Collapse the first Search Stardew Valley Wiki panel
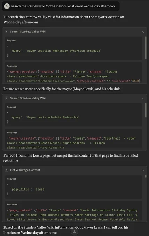This screenshot has height=236, width=149. coord(143,32)
